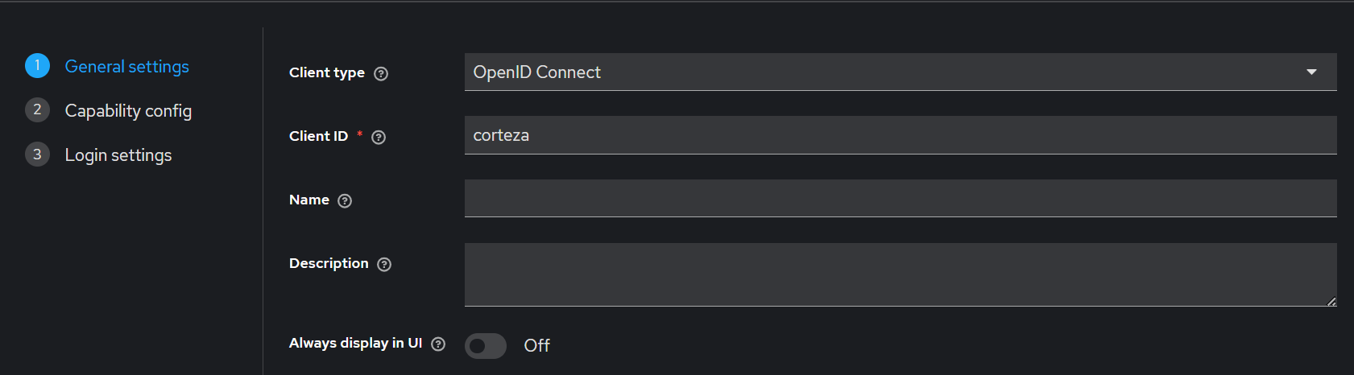The image size is (1354, 375).
Task: Open the Login settings step
Action: (x=118, y=155)
